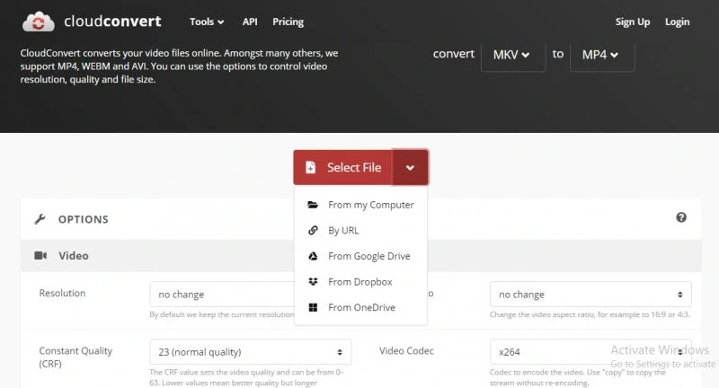Image resolution: width=719 pixels, height=388 pixels.
Task: Click the Dropbox icon
Action: point(313,282)
